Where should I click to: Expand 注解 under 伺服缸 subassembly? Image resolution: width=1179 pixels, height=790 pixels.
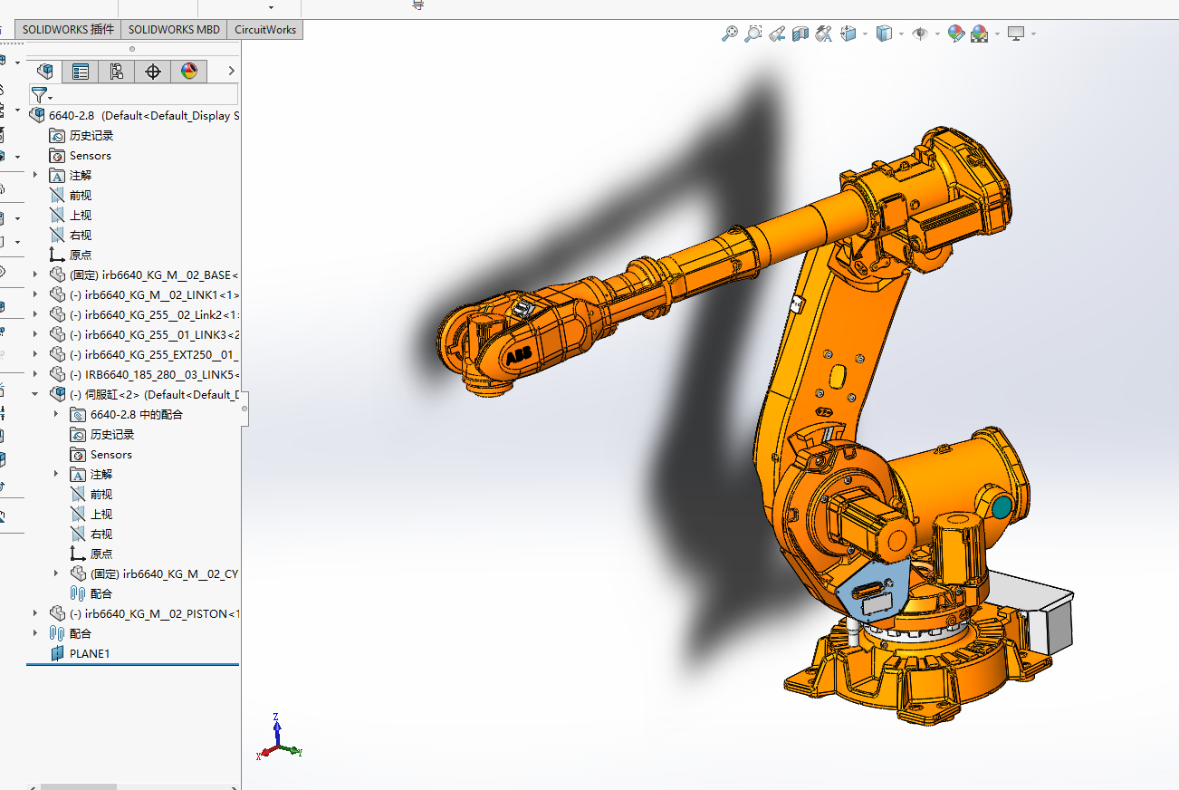tap(56, 474)
